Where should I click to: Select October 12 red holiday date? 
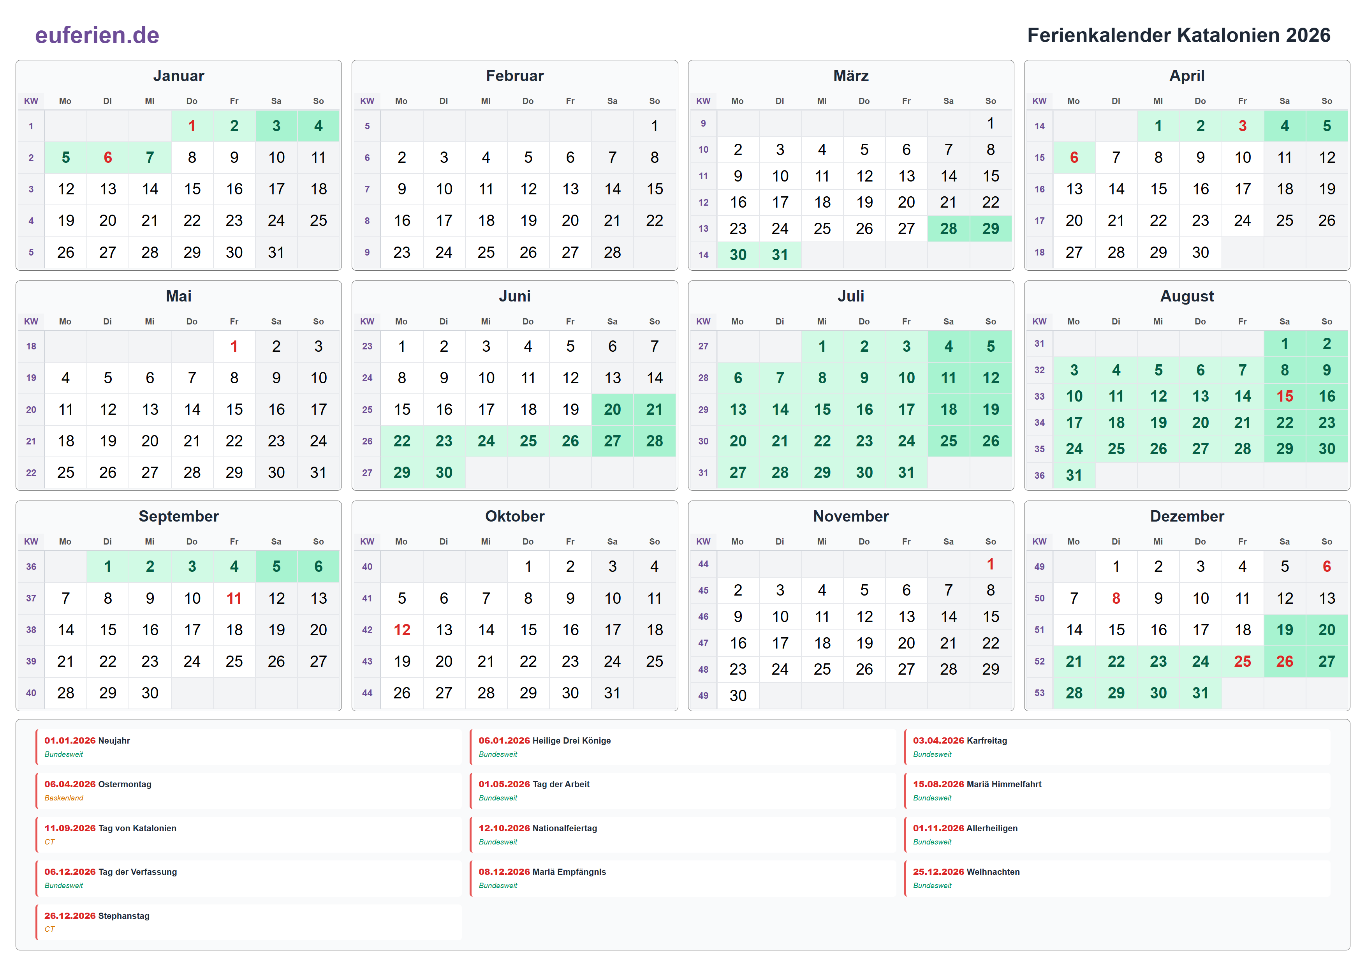(x=401, y=630)
